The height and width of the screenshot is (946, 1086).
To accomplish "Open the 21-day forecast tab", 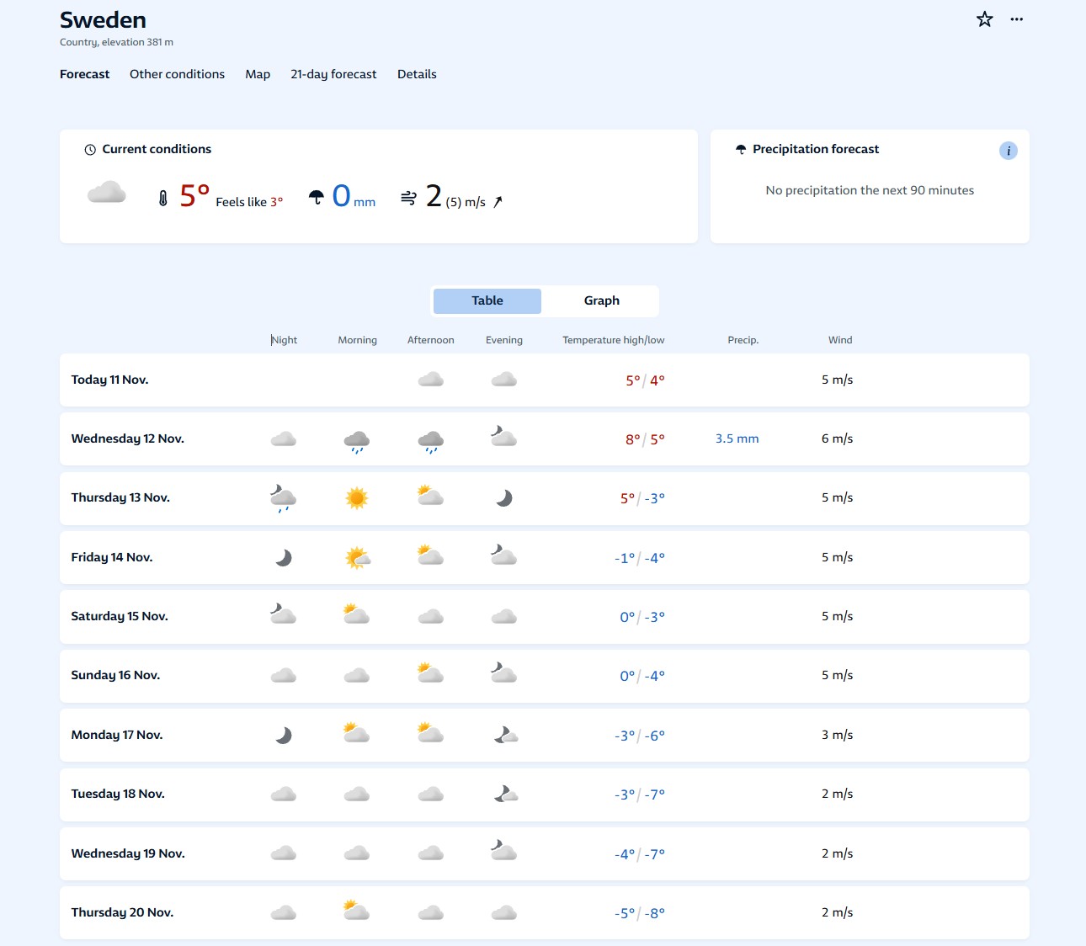I will (333, 74).
